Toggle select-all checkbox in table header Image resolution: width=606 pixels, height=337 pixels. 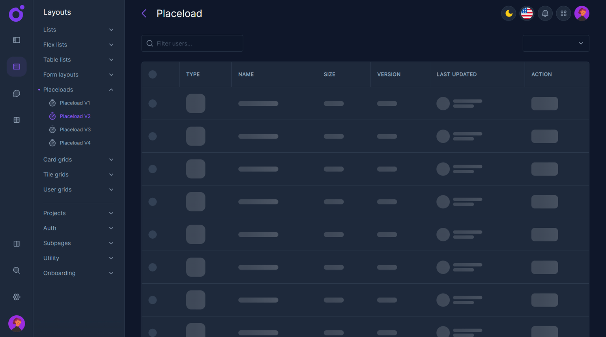tap(153, 74)
